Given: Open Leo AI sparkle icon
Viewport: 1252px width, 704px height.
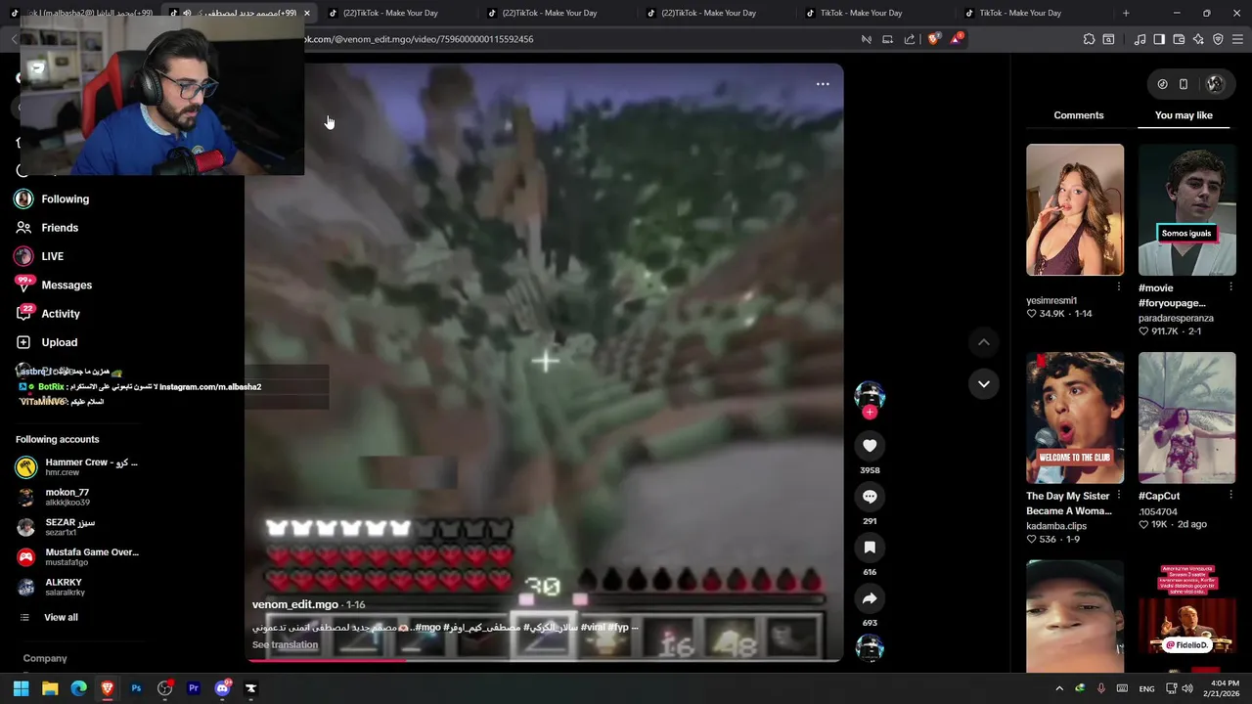Looking at the screenshot, I should pos(1198,39).
